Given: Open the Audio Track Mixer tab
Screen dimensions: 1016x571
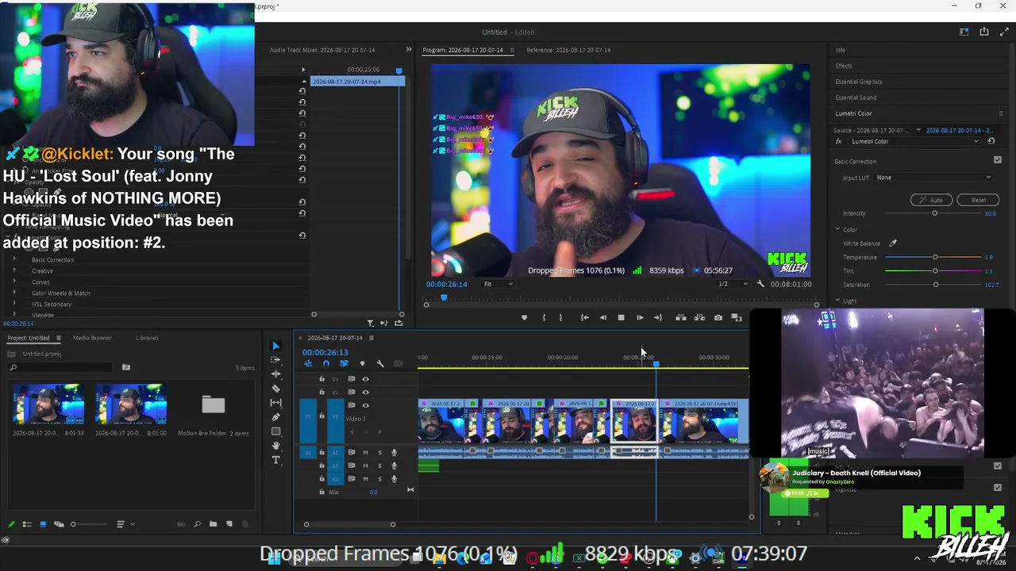Looking at the screenshot, I should 322,50.
